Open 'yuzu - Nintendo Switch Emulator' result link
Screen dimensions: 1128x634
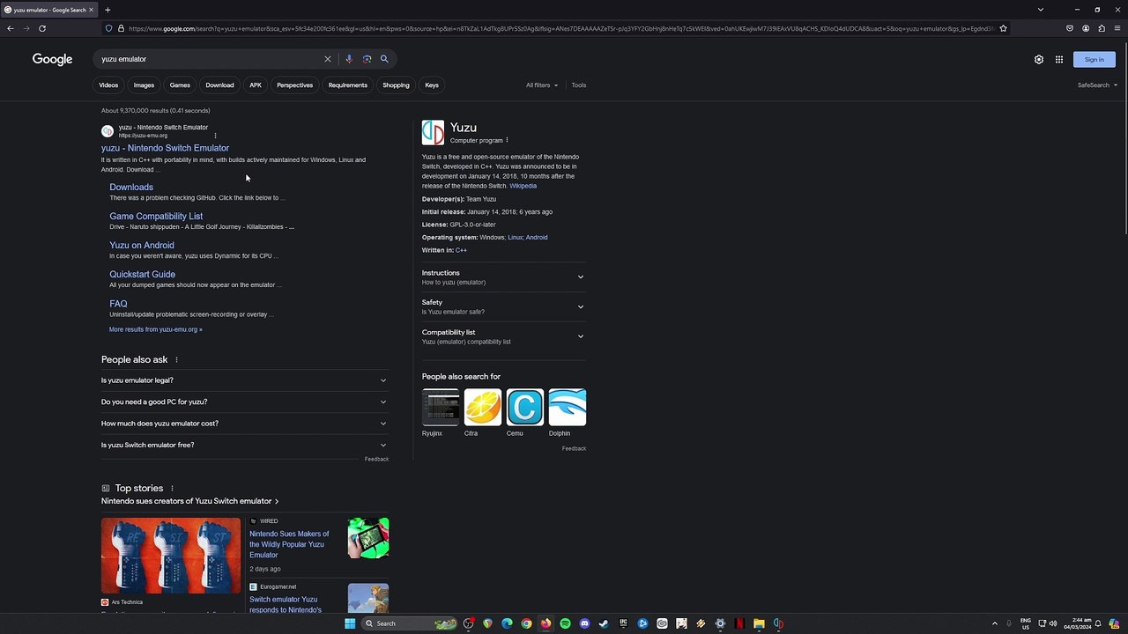point(165,148)
